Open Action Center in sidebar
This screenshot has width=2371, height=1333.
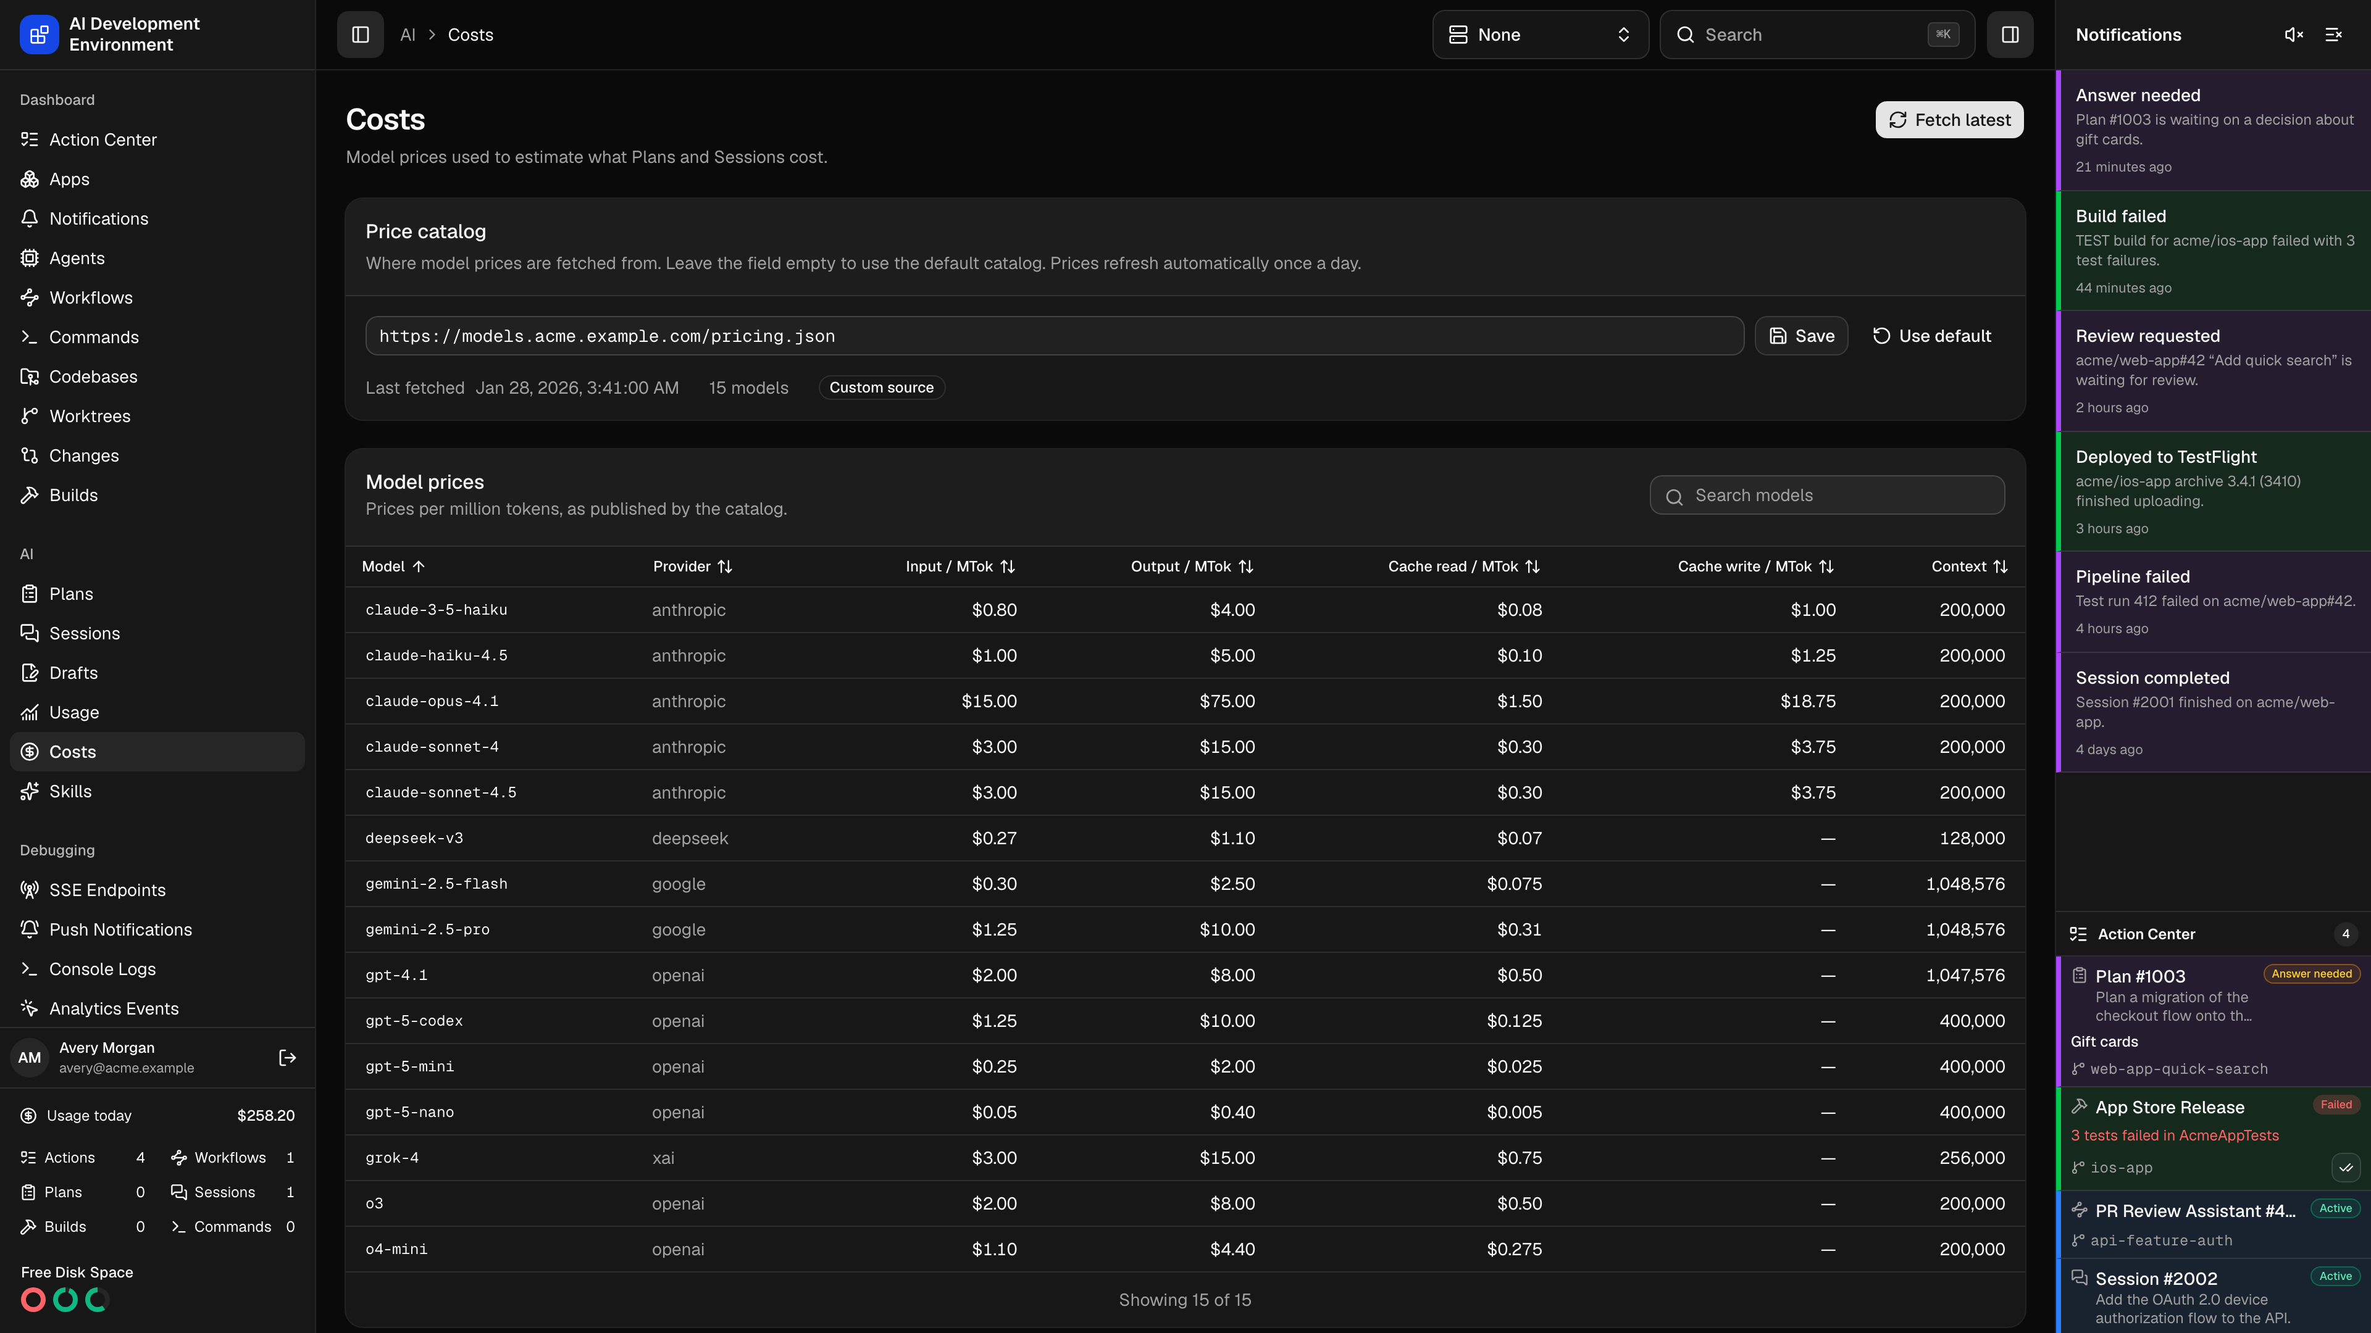pyautogui.click(x=157, y=139)
